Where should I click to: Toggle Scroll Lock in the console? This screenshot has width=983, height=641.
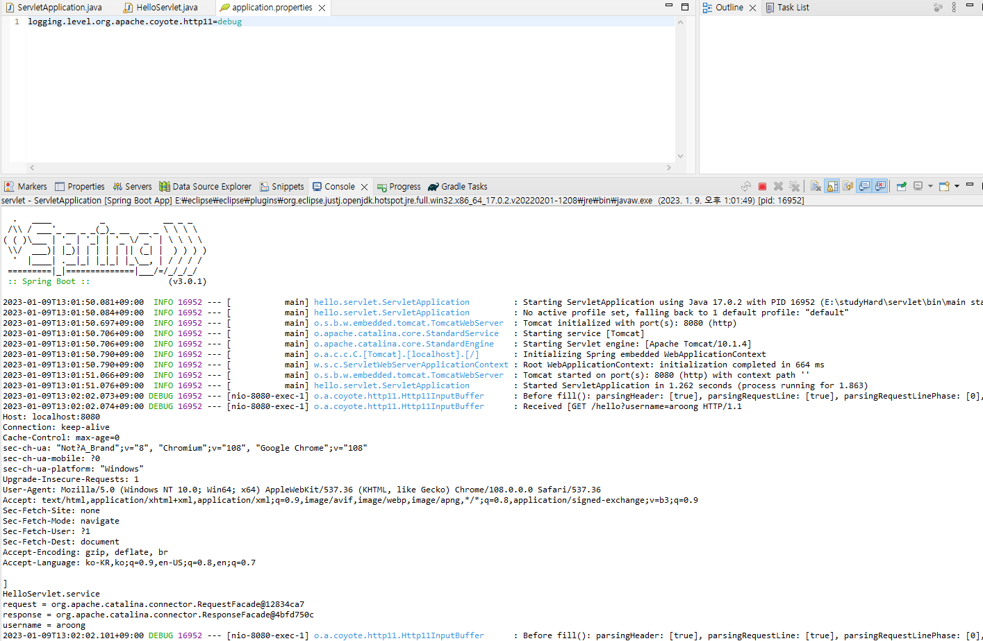832,186
